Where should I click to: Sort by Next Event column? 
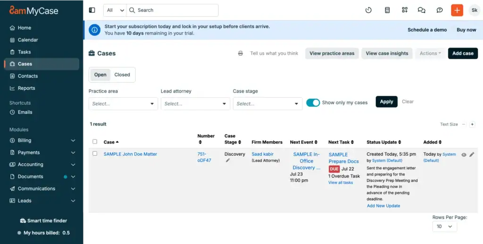(x=316, y=142)
